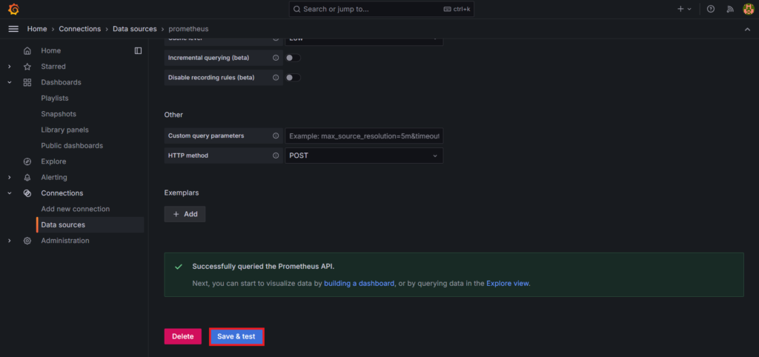
Task: Click the prometheus breadcrumb text
Action: [189, 29]
